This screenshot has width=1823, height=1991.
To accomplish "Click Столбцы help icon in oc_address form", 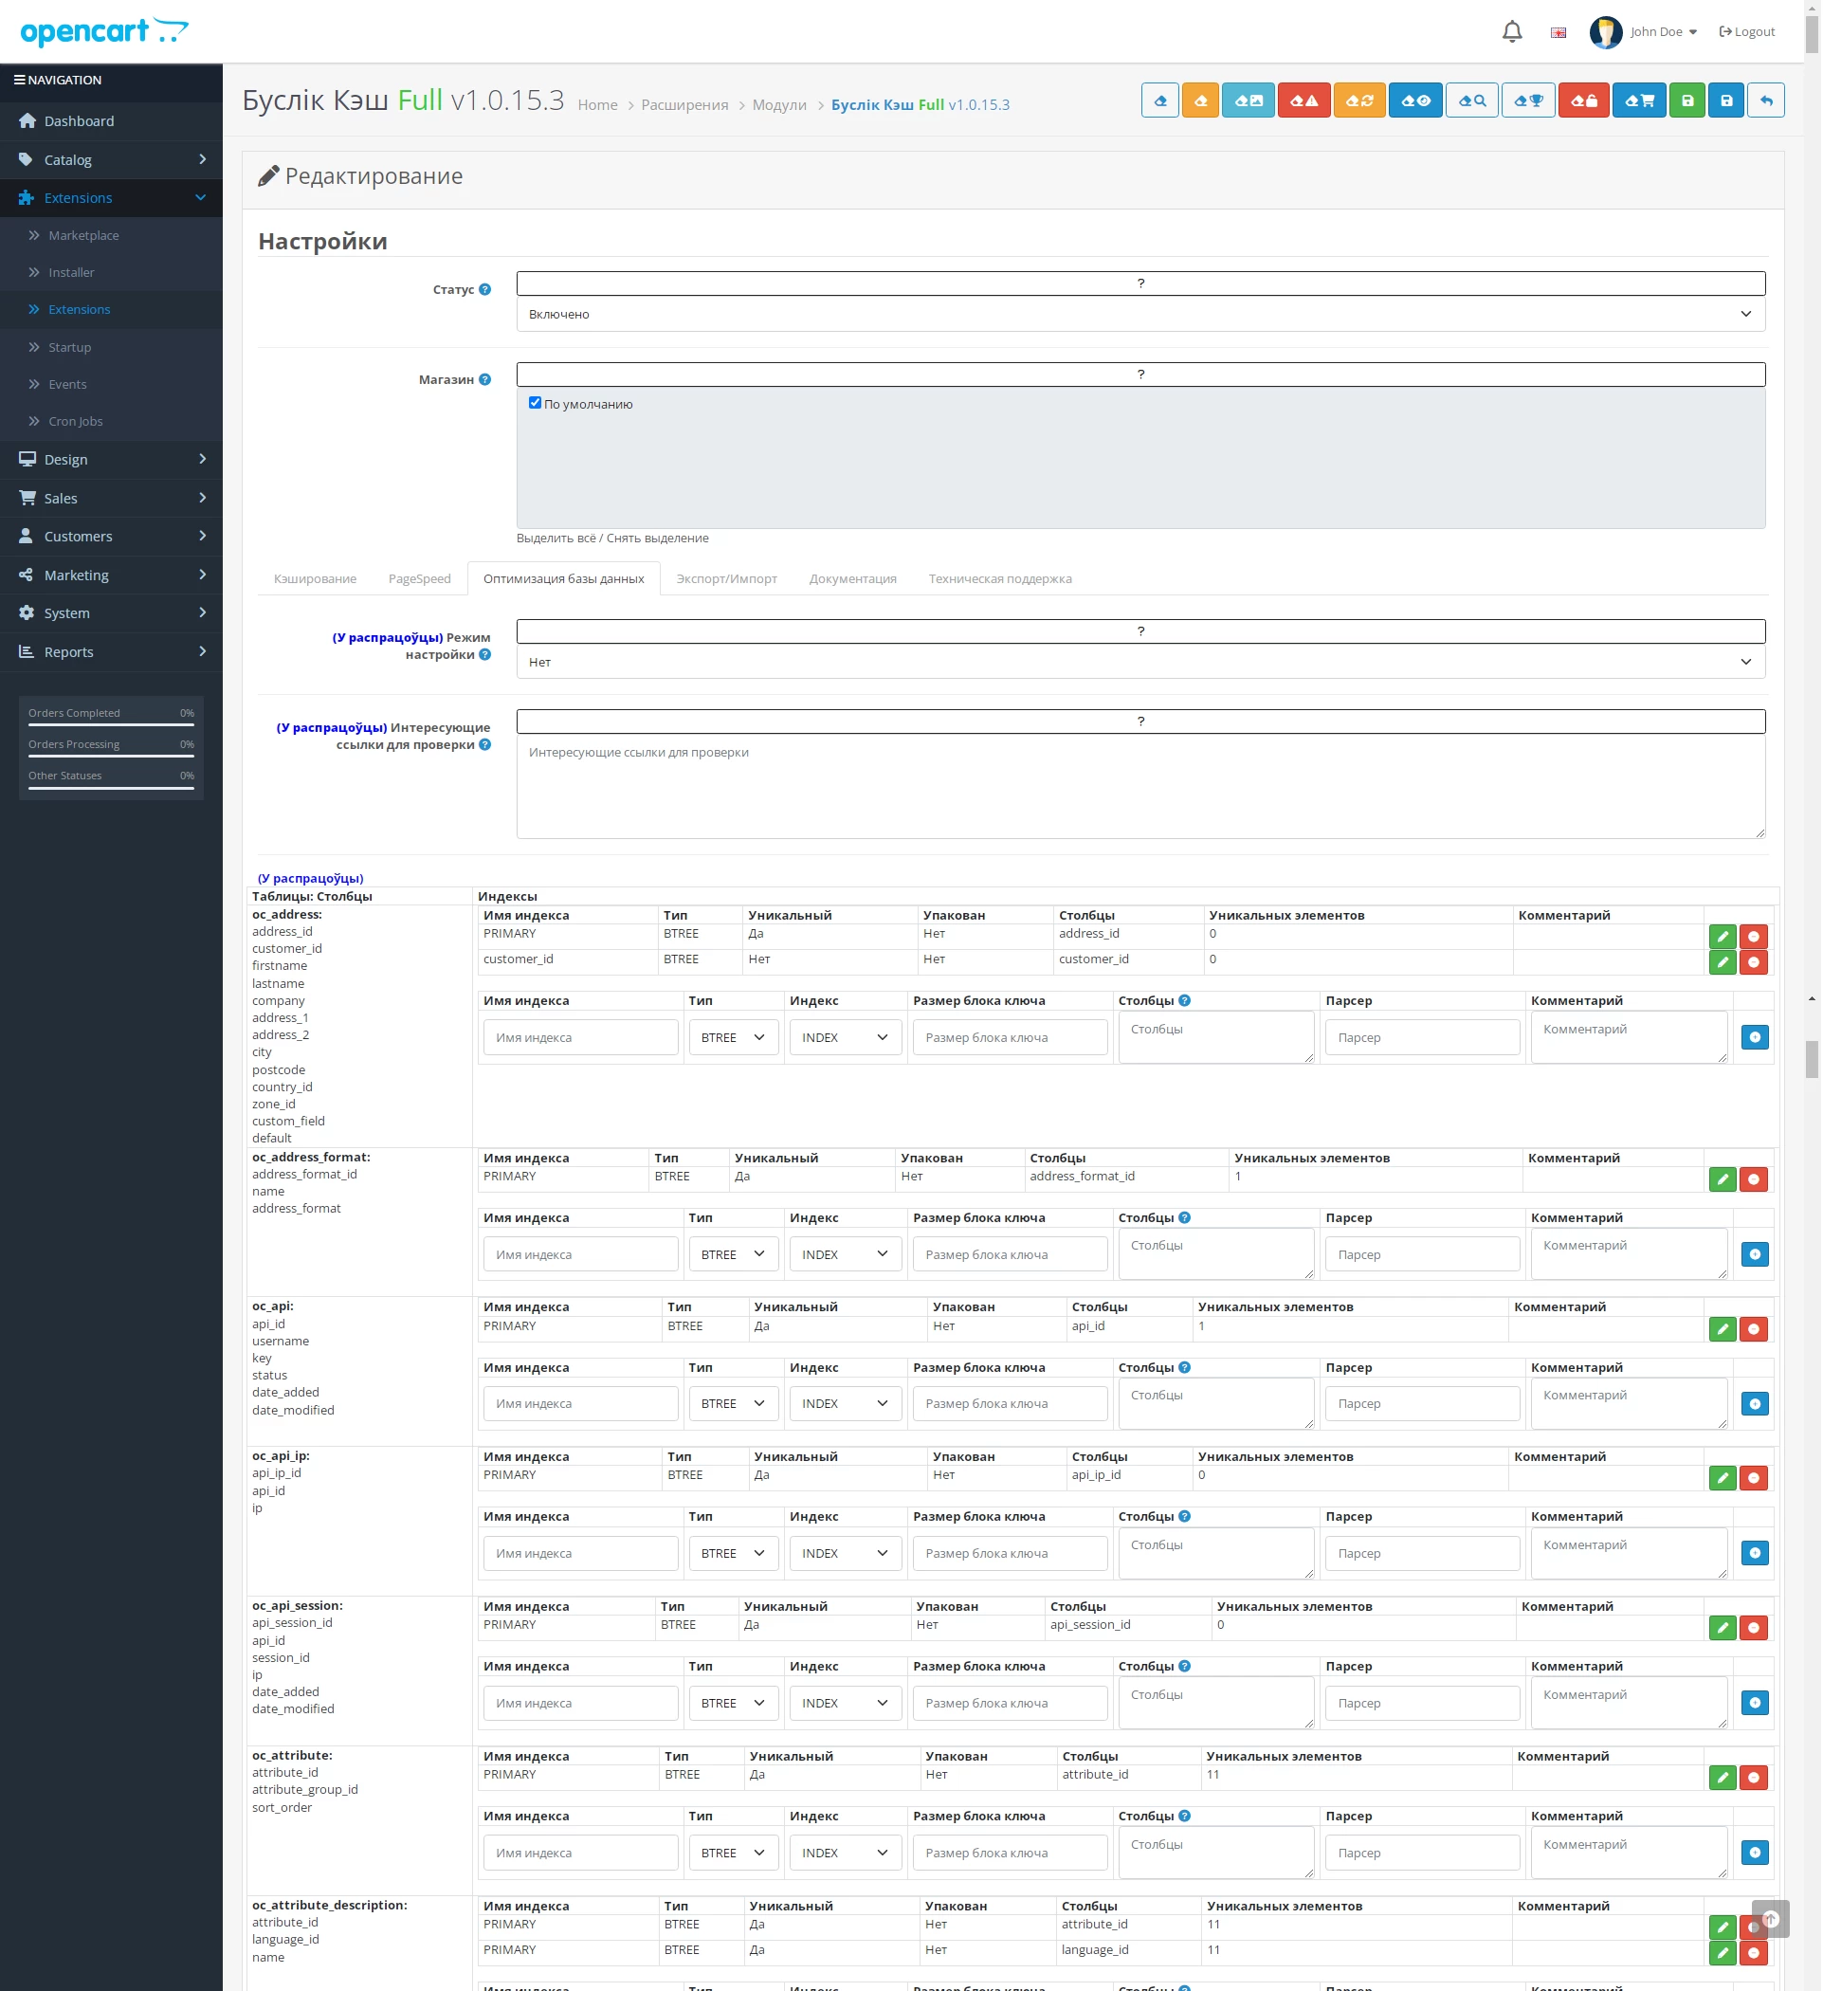I will (x=1185, y=1000).
